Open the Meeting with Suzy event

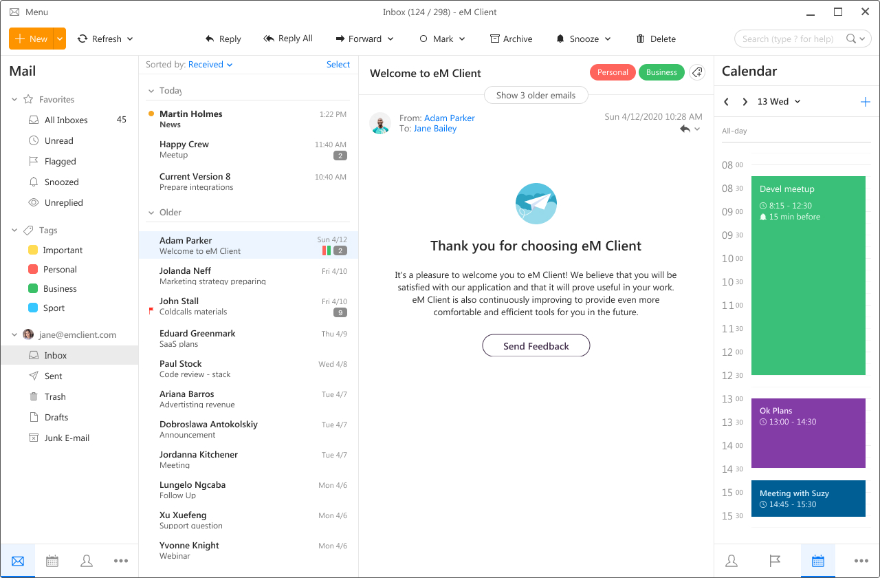point(808,498)
